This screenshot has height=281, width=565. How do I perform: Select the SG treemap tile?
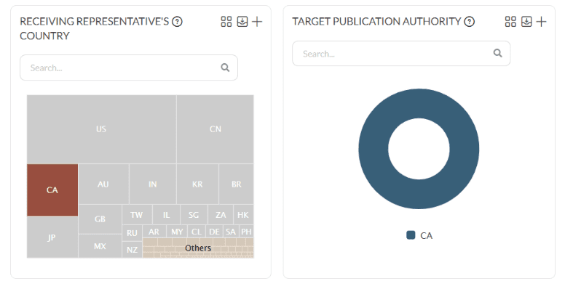click(194, 215)
